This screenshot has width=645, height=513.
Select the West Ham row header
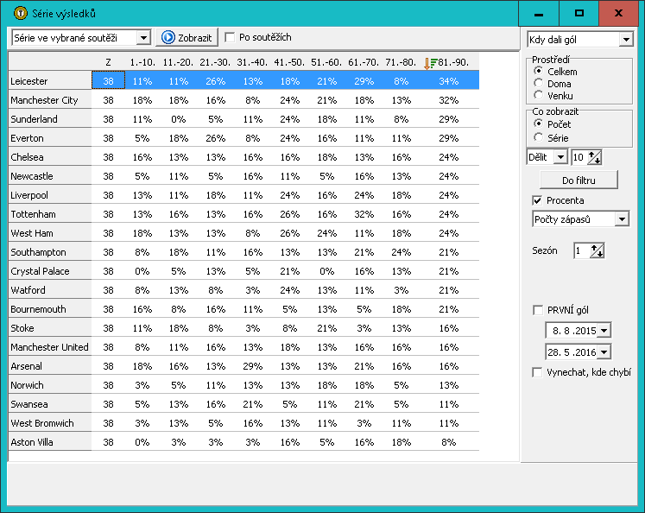pyautogui.click(x=50, y=233)
